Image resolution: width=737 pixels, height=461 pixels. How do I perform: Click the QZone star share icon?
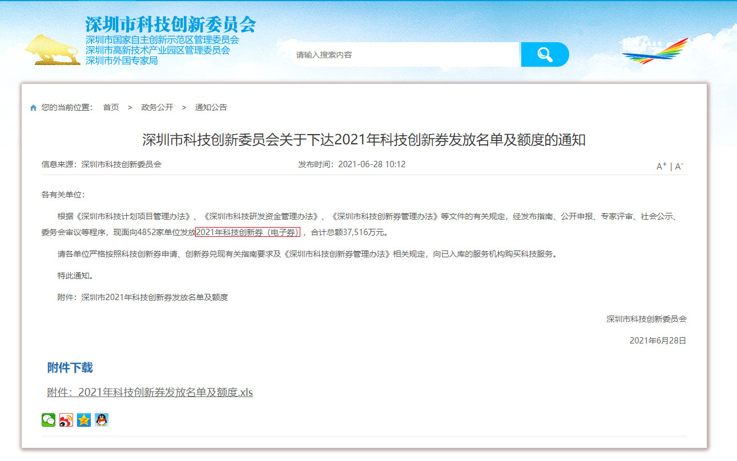[x=84, y=420]
